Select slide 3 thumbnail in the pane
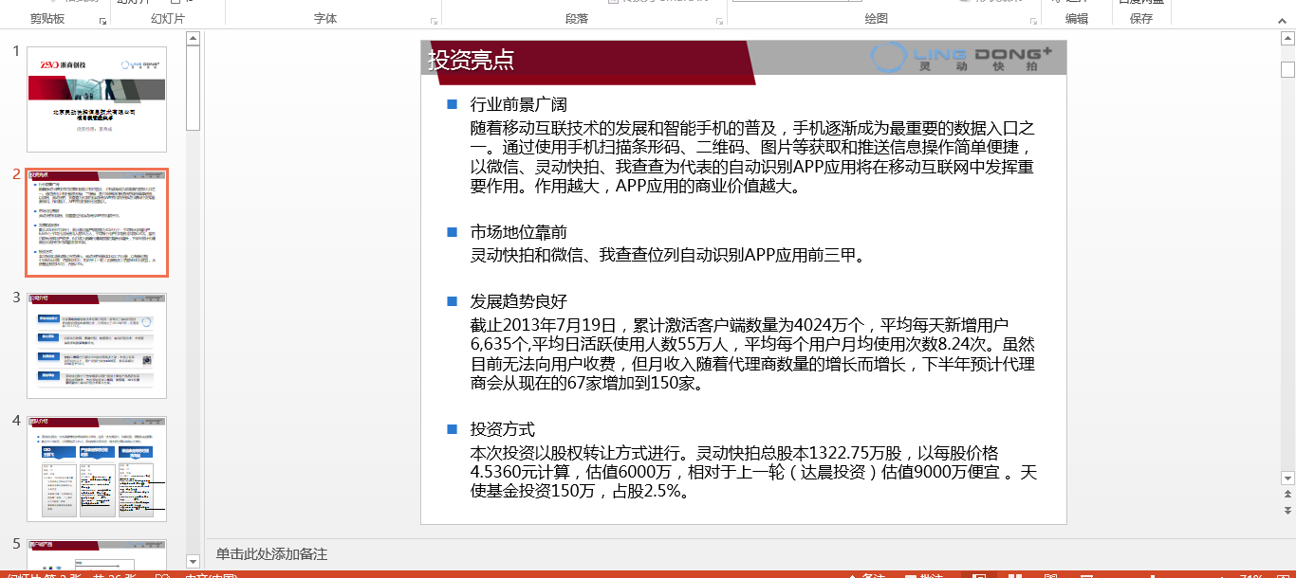Image resolution: width=1296 pixels, height=578 pixels. pos(97,346)
